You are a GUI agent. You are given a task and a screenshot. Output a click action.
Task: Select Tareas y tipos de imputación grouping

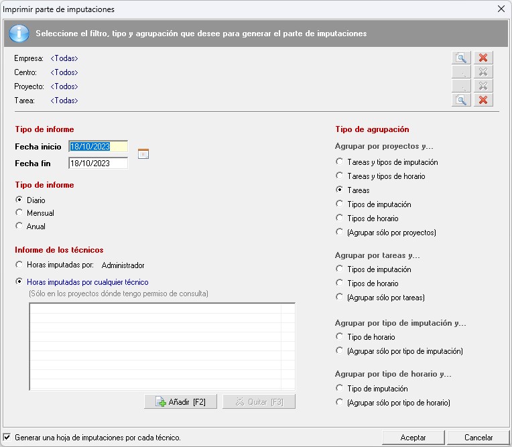pyautogui.click(x=340, y=162)
